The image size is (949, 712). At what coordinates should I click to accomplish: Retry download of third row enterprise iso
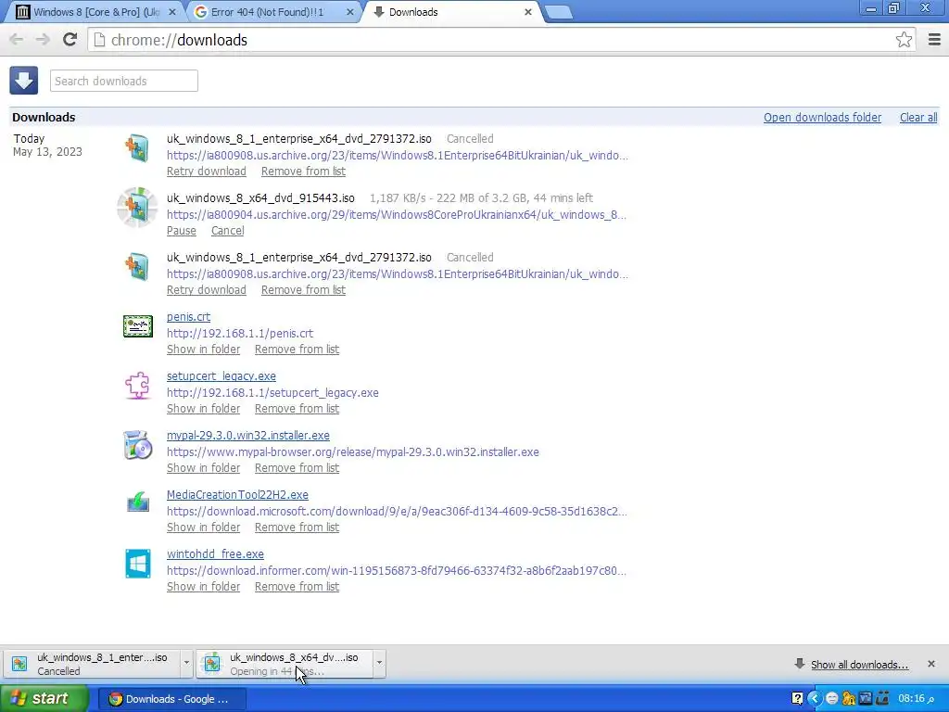[207, 290]
